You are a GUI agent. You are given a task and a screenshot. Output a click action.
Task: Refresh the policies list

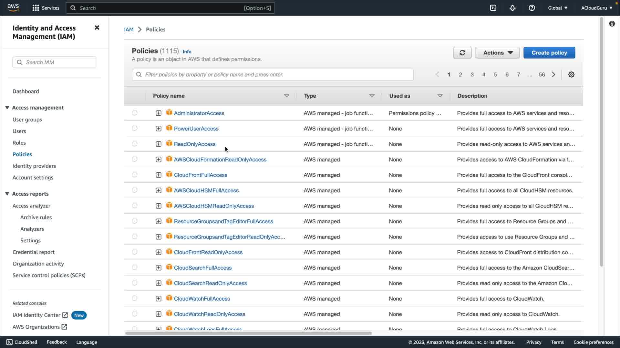[462, 53]
